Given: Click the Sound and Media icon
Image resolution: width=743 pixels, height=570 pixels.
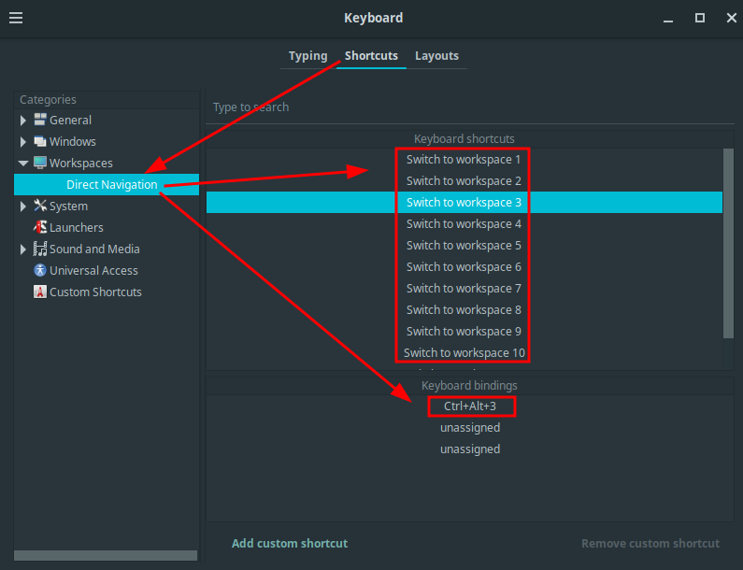Looking at the screenshot, I should click(40, 249).
